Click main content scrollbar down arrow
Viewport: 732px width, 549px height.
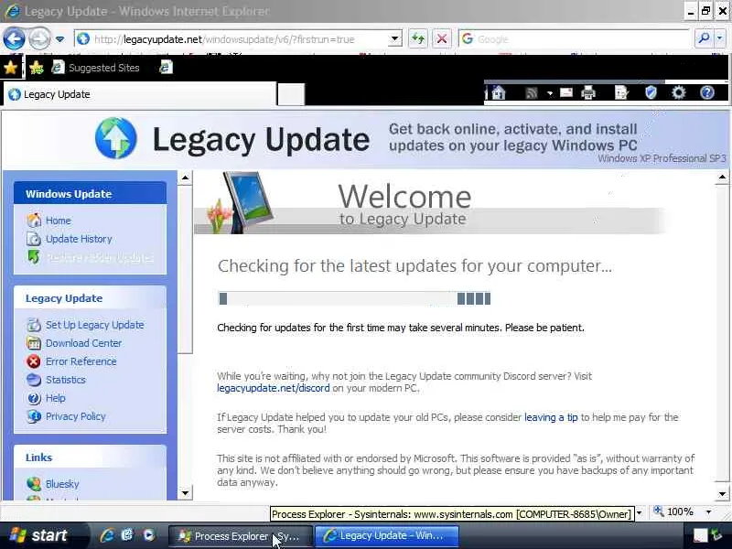point(722,493)
